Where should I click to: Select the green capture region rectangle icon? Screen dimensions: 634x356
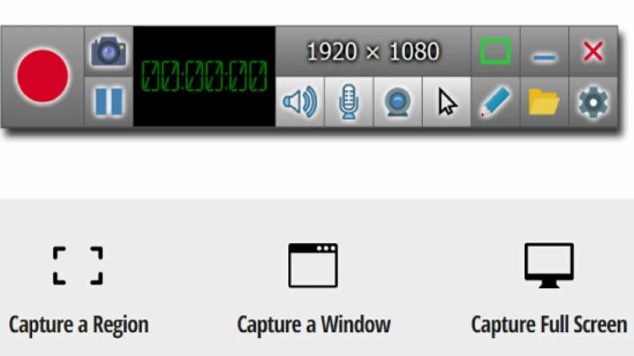point(495,51)
